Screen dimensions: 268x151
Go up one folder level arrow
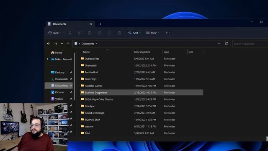pyautogui.click(x=68, y=44)
